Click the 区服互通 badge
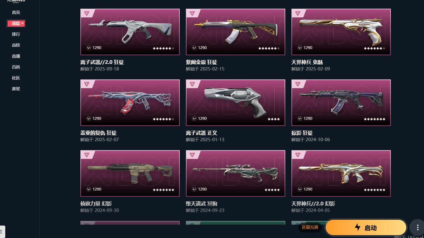 pos(310,227)
